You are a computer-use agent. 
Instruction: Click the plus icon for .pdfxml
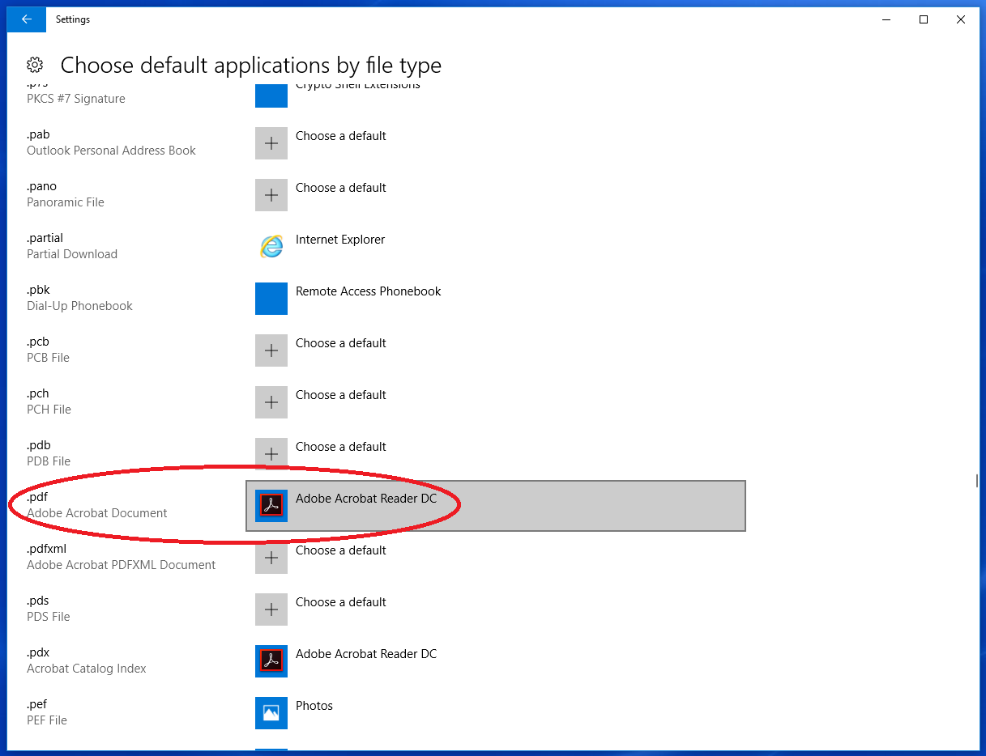tap(271, 558)
